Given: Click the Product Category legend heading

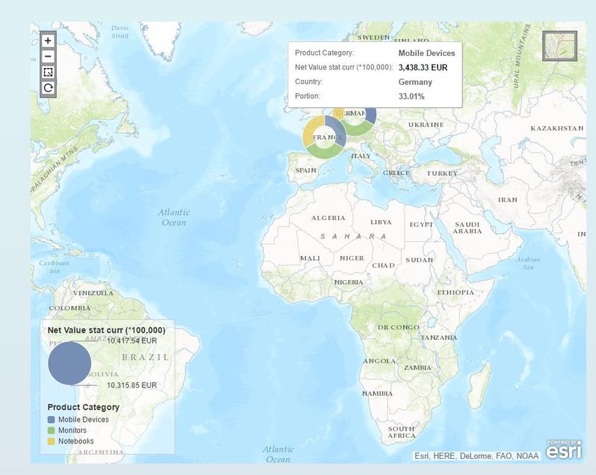Looking at the screenshot, I should (x=83, y=407).
